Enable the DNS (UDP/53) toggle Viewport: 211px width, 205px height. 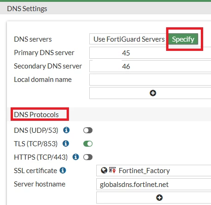tap(88, 130)
